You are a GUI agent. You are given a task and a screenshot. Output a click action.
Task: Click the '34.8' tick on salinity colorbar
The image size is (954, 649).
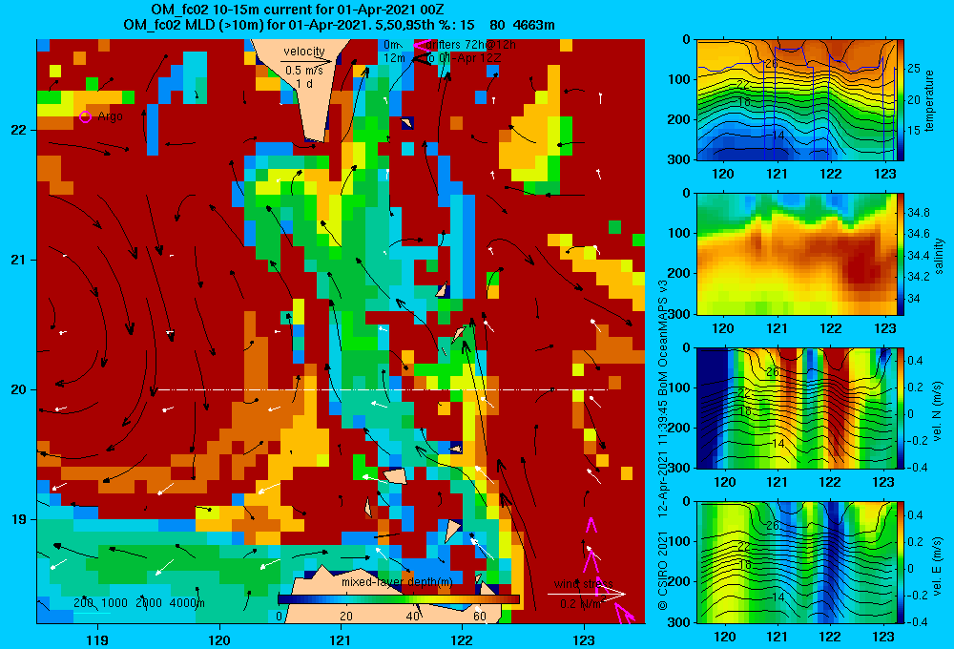coord(918,213)
